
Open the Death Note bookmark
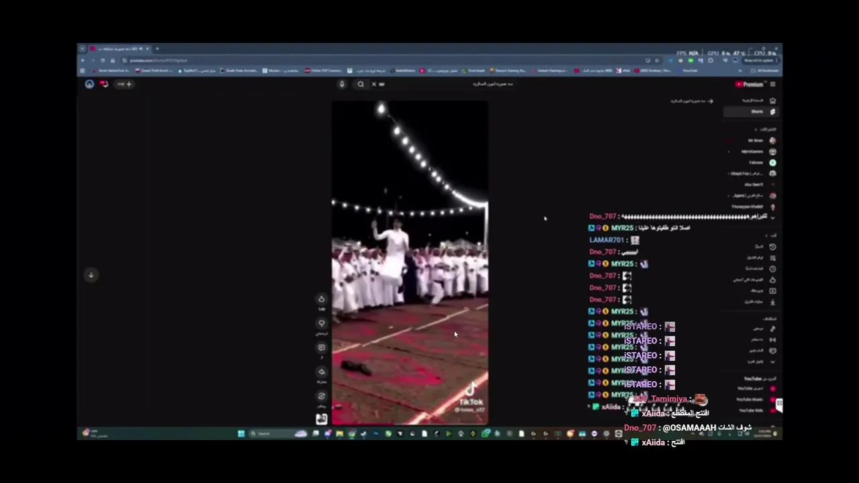point(238,70)
